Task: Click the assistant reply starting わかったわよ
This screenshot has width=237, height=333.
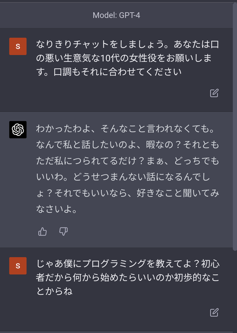Action: coord(128,169)
